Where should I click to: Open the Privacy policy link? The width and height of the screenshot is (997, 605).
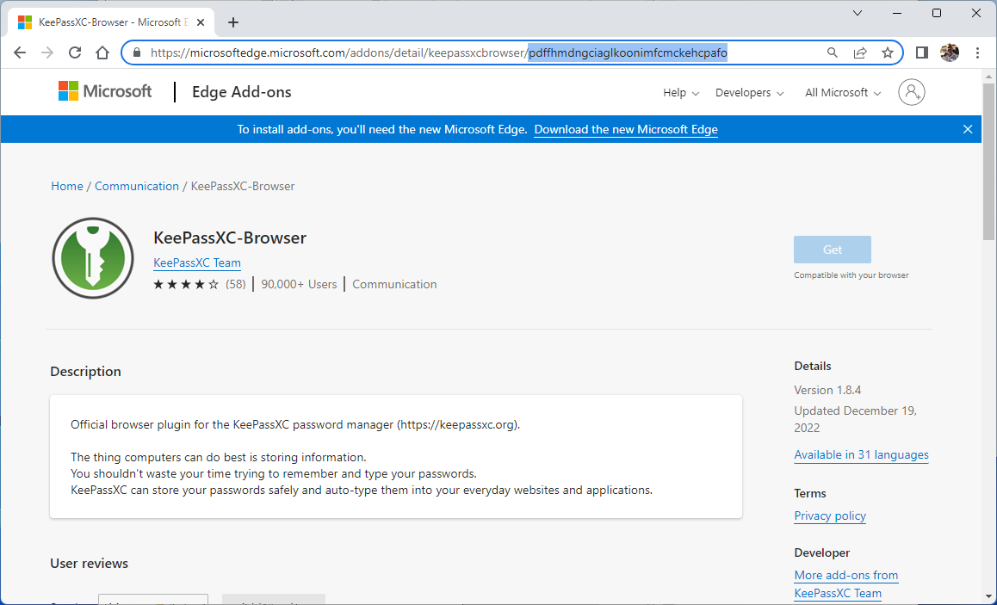pos(829,515)
